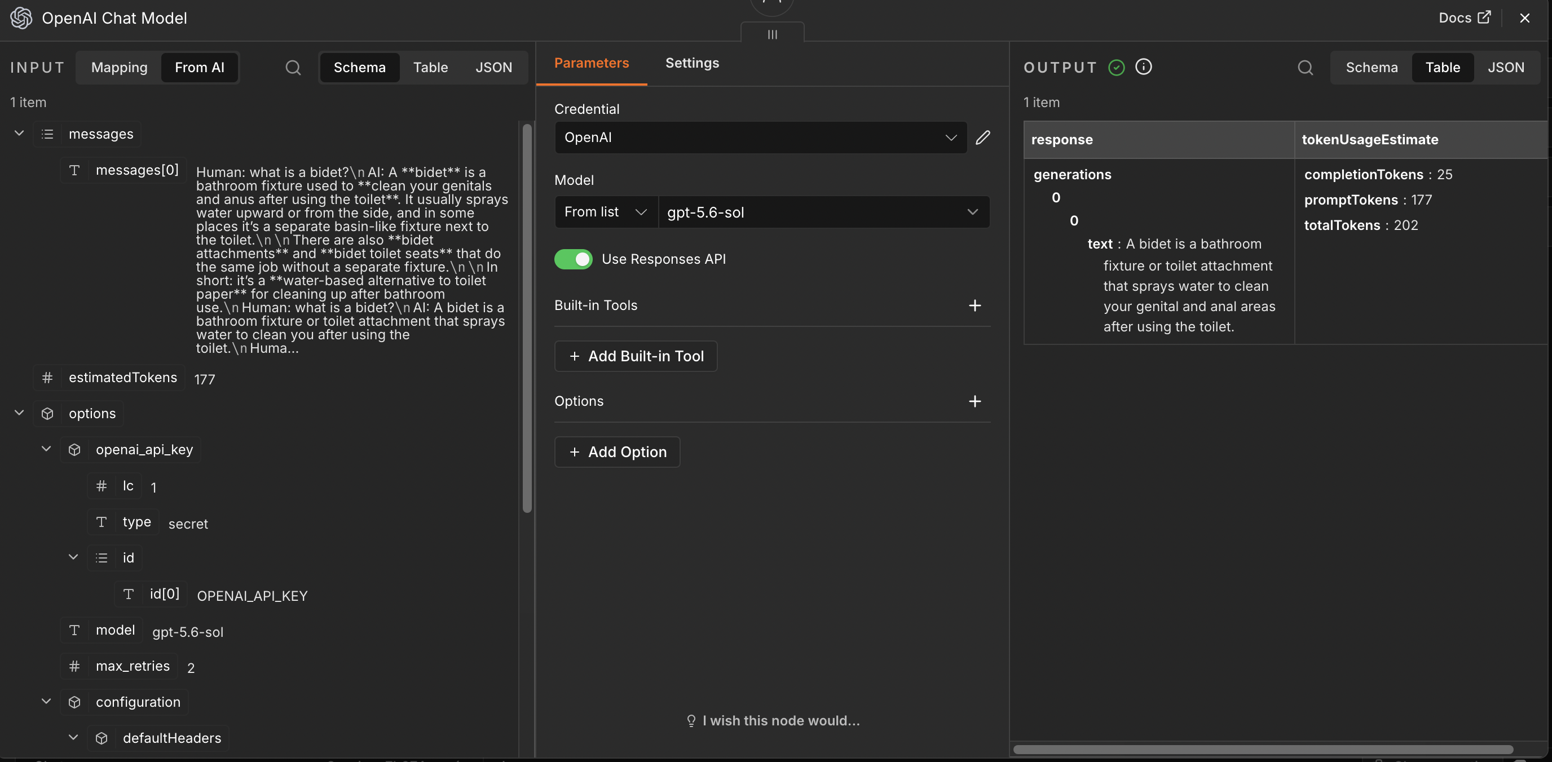Select the messages[0] conversation text value
The image size is (1552, 762).
pos(352,260)
